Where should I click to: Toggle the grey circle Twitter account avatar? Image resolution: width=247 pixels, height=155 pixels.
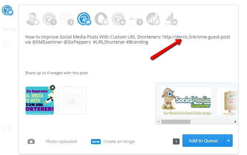[x=101, y=19]
